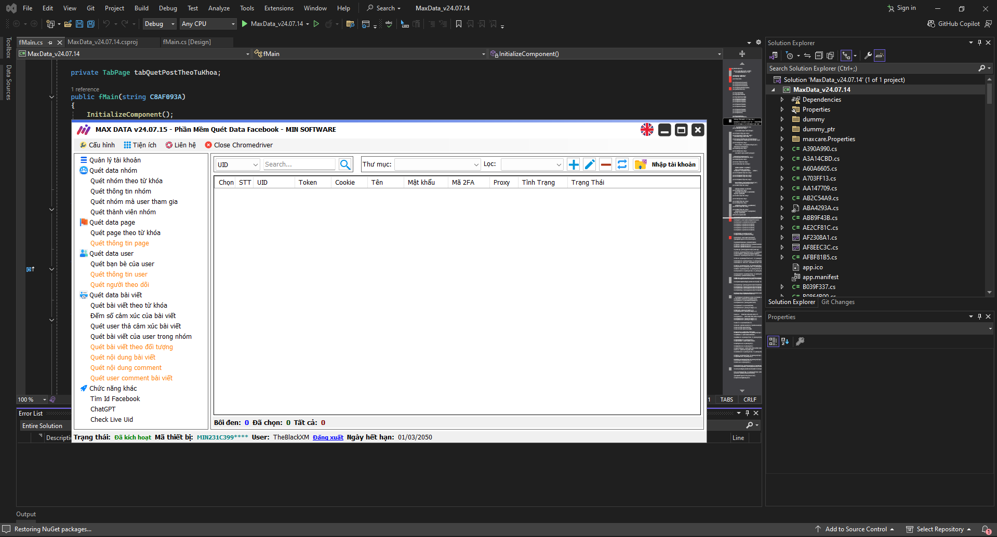The height and width of the screenshot is (537, 997).
Task: Open the Analyze menu
Action: point(219,8)
